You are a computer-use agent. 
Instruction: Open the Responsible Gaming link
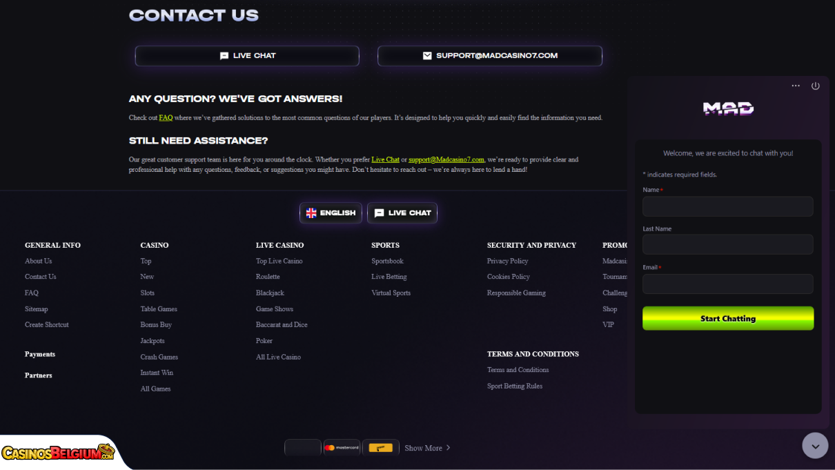(x=516, y=293)
